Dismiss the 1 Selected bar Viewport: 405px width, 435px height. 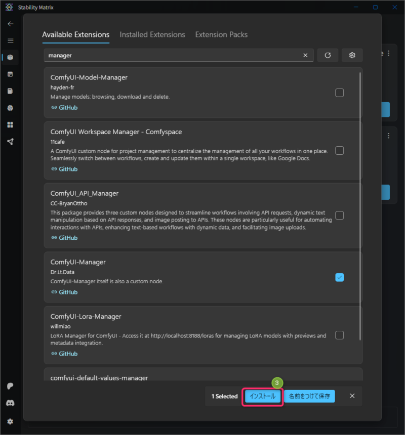point(352,396)
